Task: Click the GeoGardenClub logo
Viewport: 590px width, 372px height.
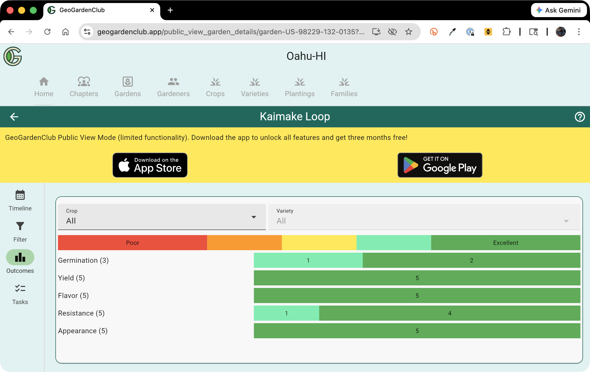Action: [13, 56]
